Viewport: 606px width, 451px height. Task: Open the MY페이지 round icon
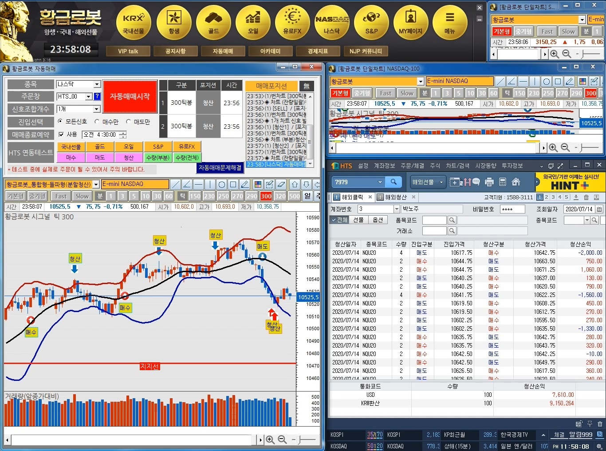click(411, 22)
